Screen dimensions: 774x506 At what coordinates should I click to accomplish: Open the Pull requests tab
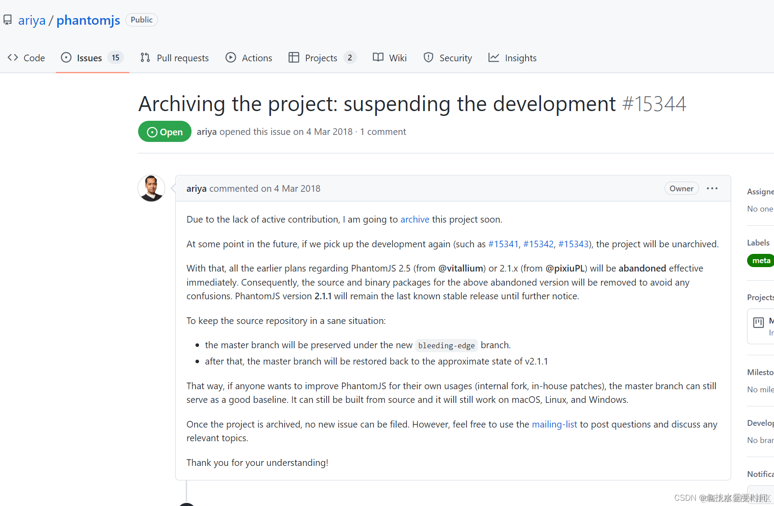[182, 58]
